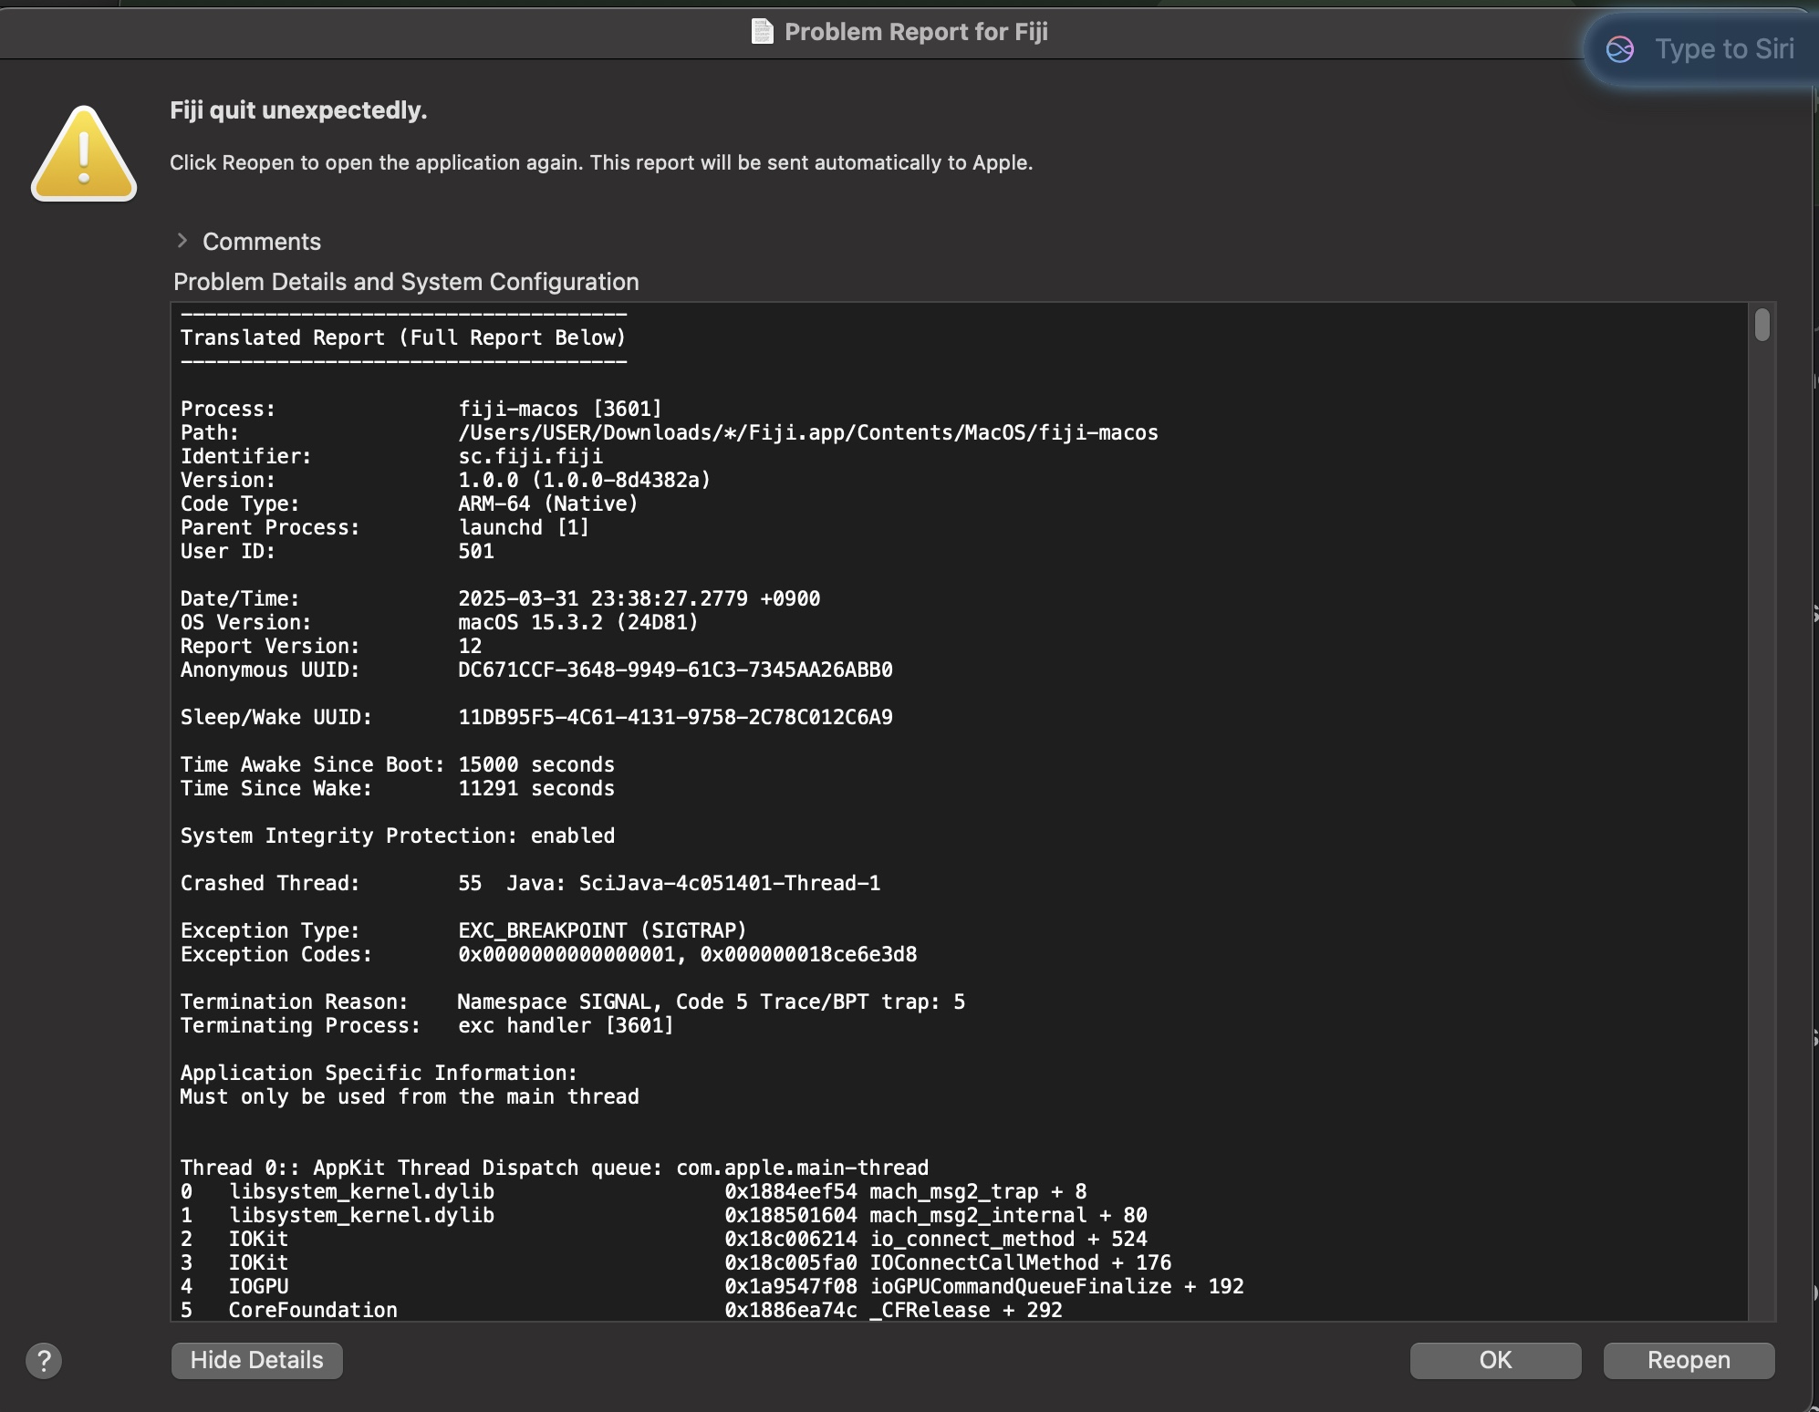1819x1412 pixels.
Task: Click the Siri orb icon
Action: 1622,49
